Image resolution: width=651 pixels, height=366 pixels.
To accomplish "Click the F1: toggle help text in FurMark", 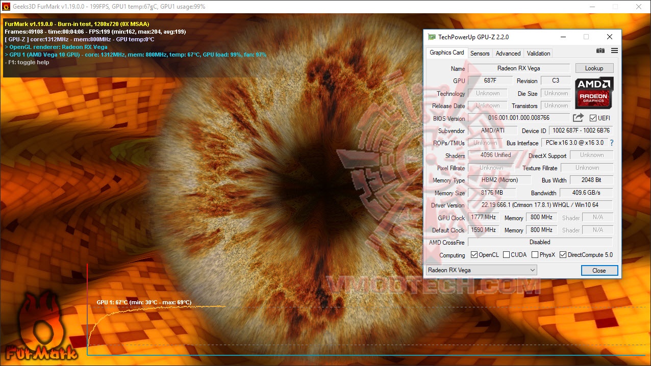I will coord(27,62).
